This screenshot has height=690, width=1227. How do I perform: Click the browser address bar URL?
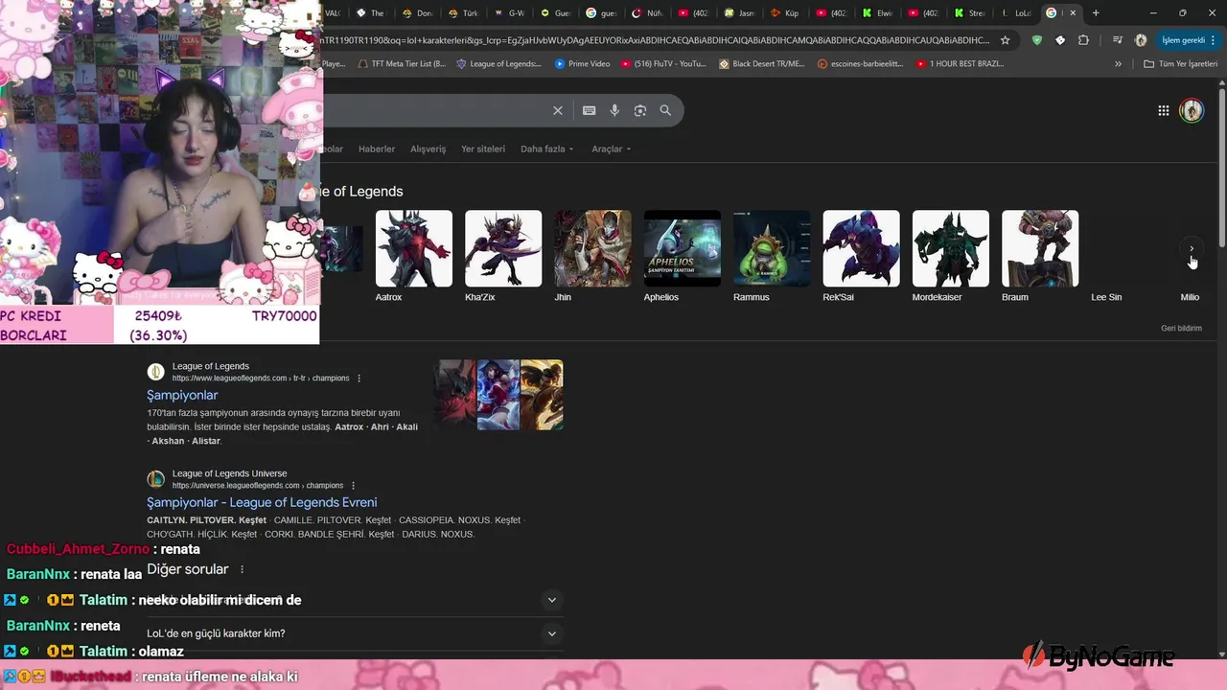pos(656,40)
